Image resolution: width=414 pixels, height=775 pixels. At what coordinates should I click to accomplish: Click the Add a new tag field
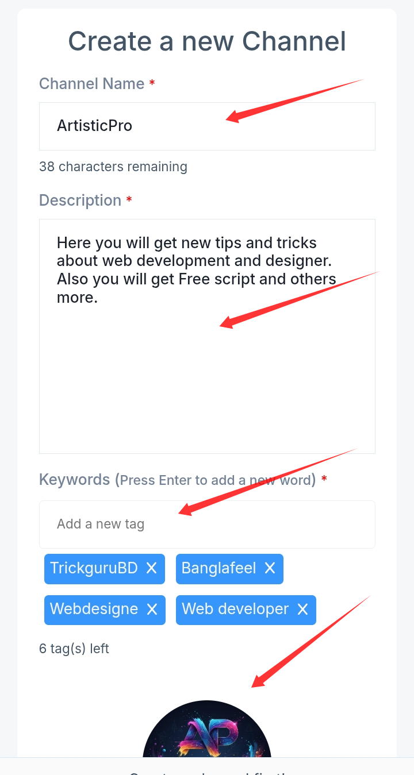[x=207, y=524]
